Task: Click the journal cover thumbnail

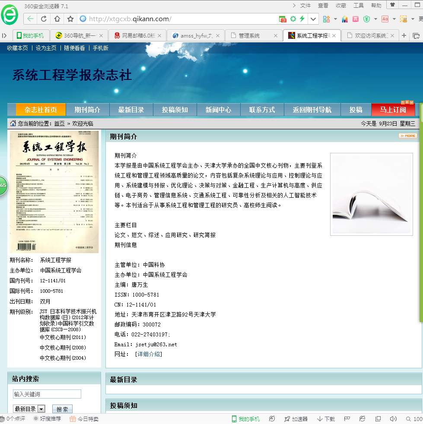Action: (54, 192)
